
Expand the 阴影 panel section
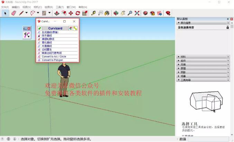click(x=178, y=72)
